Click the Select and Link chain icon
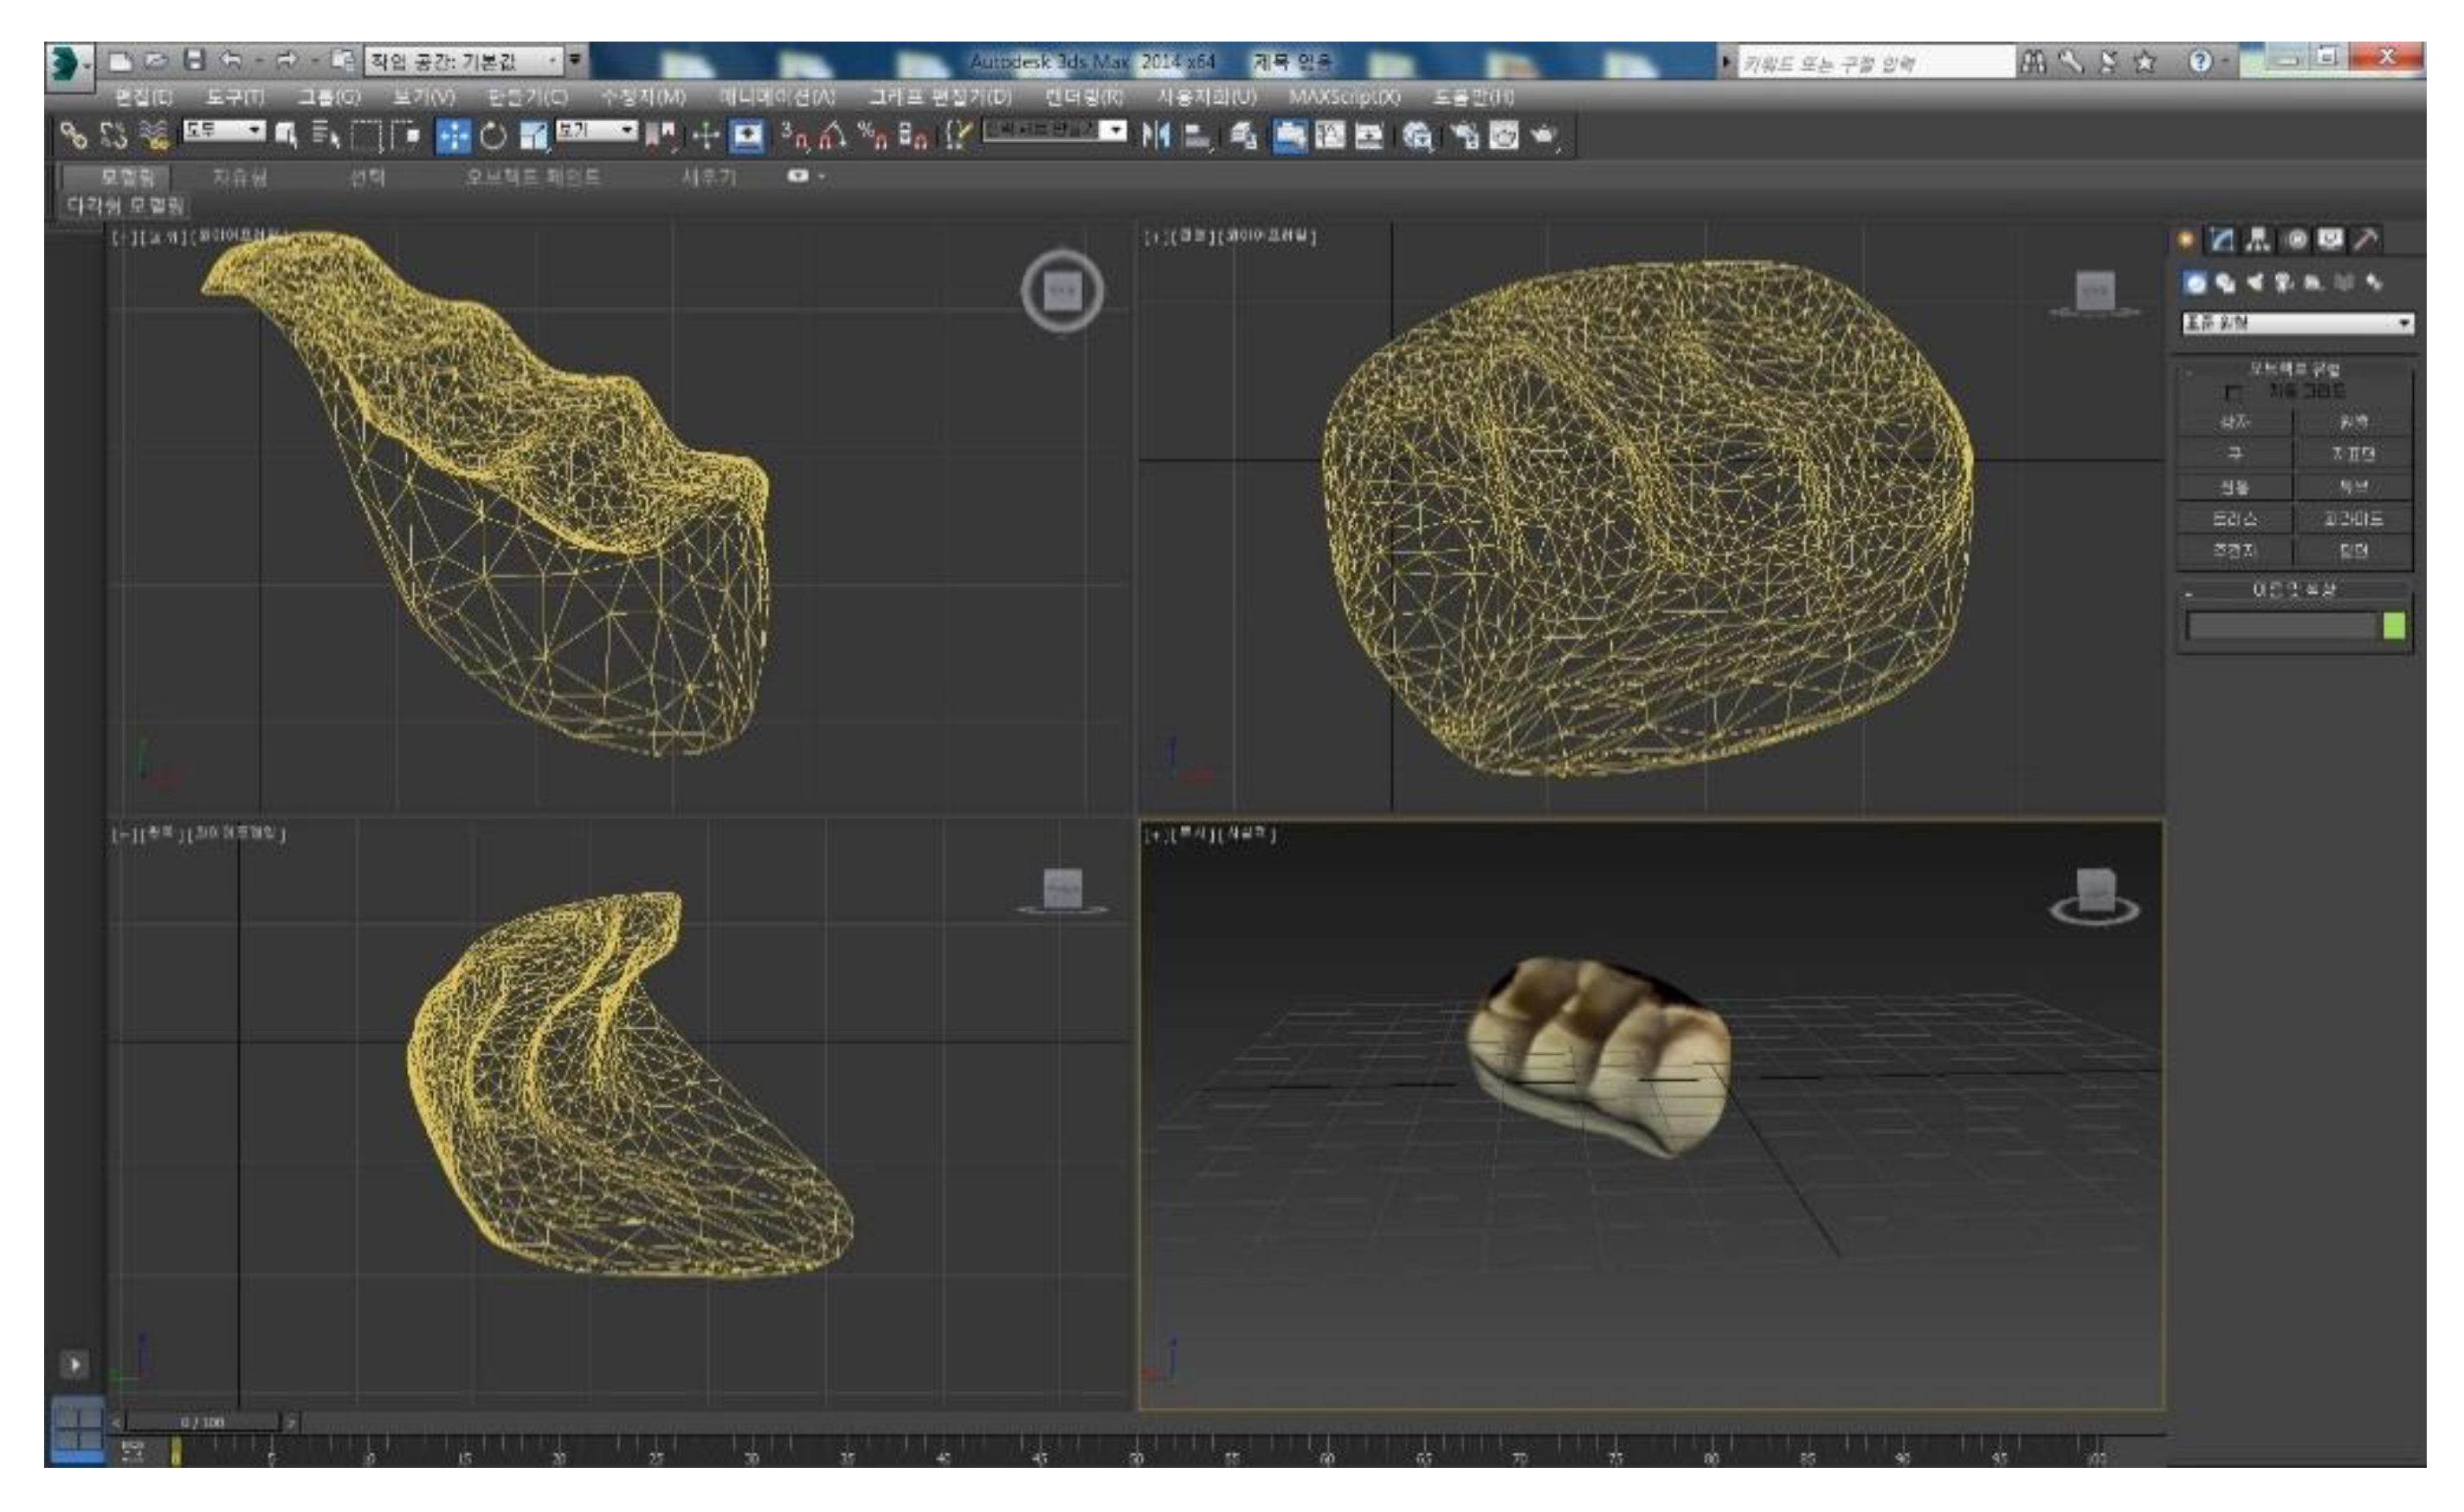 pos(73,135)
